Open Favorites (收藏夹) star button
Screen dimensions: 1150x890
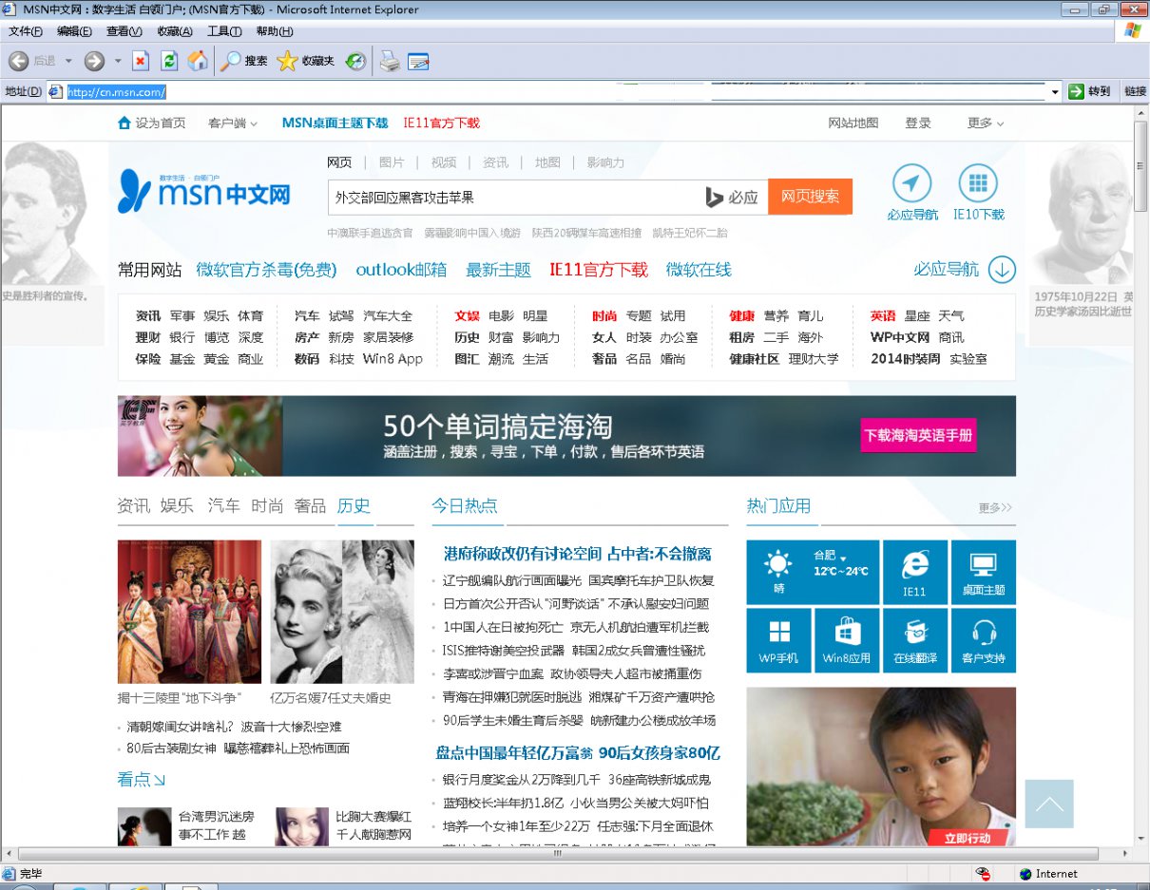point(306,61)
